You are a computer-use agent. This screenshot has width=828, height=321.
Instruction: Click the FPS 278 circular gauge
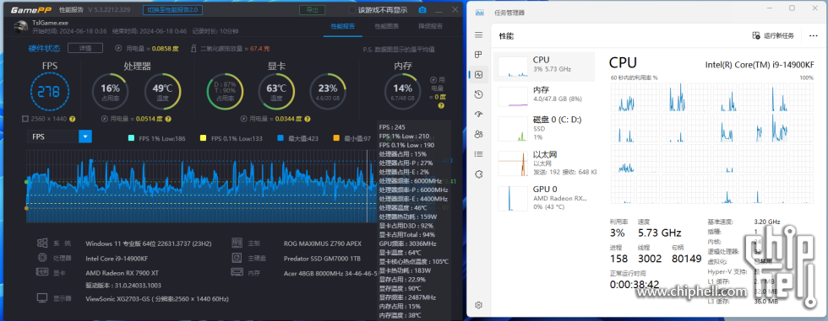click(x=50, y=92)
